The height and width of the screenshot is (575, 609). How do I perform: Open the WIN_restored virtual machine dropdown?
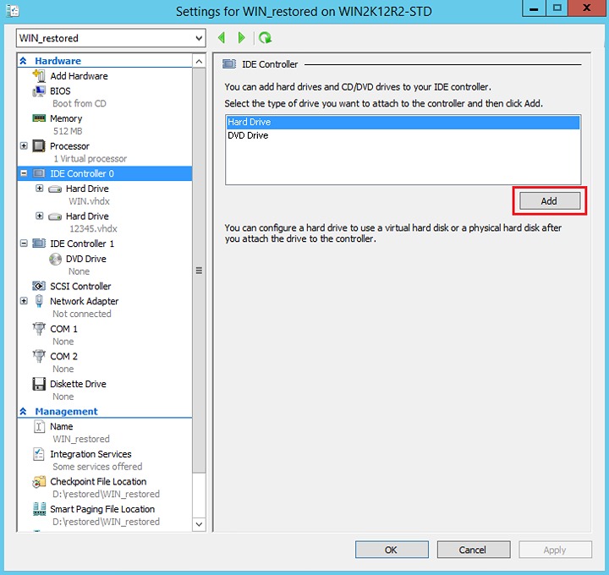click(x=199, y=38)
